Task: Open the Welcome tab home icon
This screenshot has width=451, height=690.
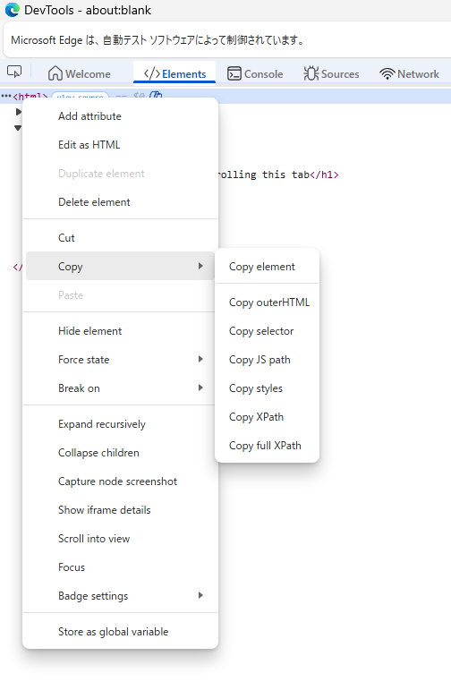Action: tap(55, 73)
